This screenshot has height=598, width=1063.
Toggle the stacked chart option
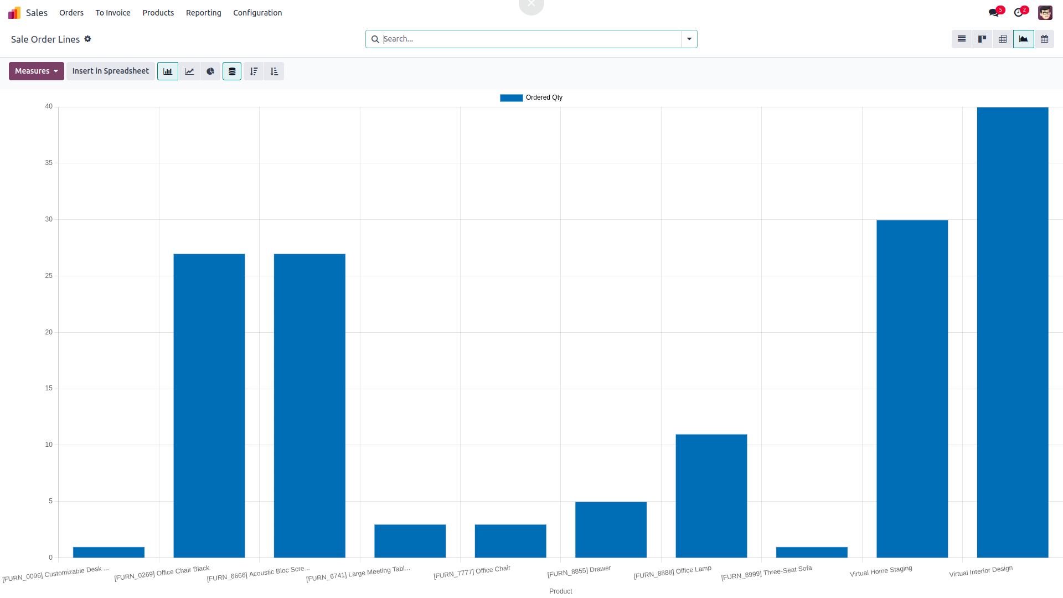232,71
